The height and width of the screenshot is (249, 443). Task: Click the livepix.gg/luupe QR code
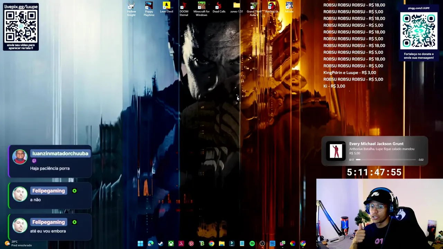click(21, 26)
